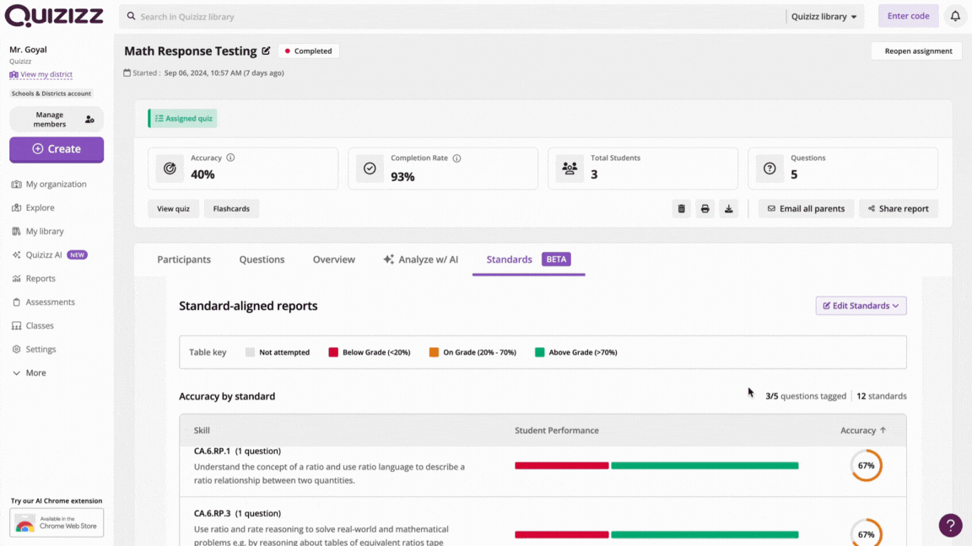Click the accuracy target icon

click(x=170, y=169)
